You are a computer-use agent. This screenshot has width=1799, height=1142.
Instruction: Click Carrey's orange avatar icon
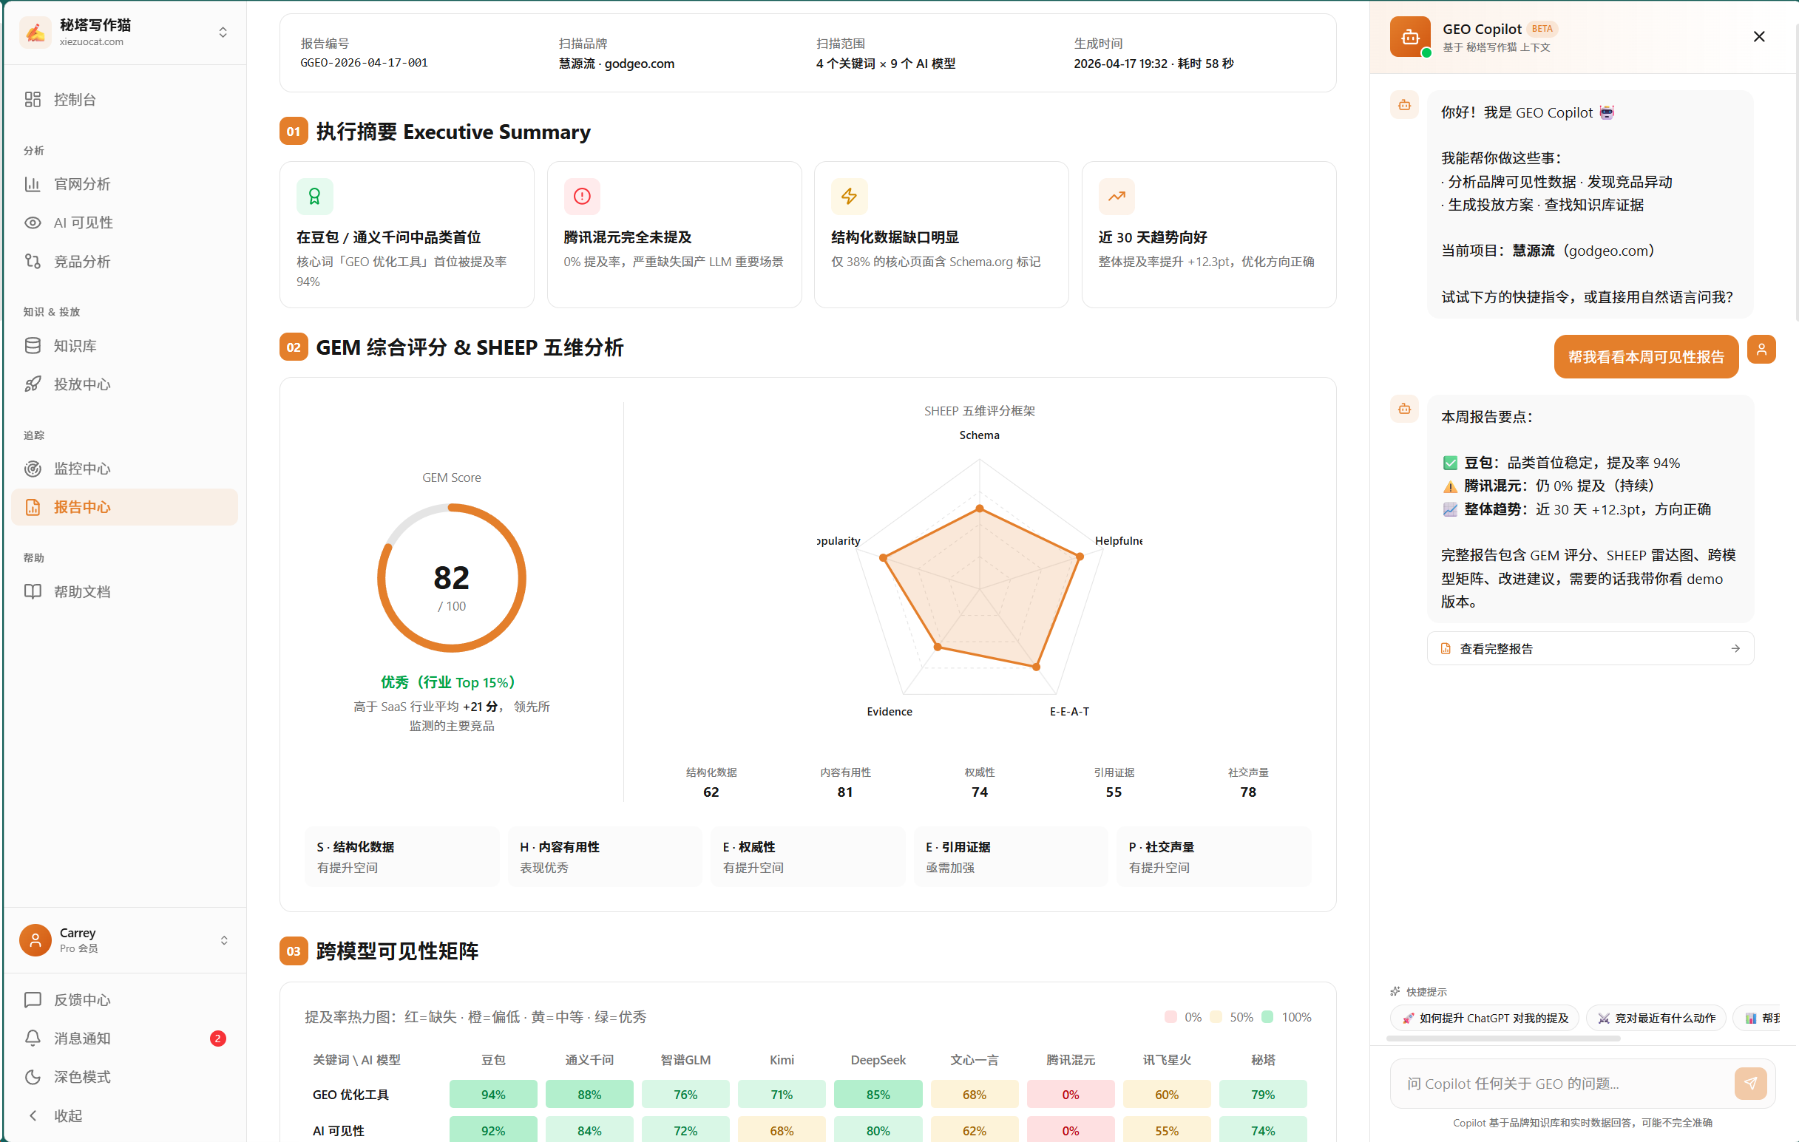35,939
